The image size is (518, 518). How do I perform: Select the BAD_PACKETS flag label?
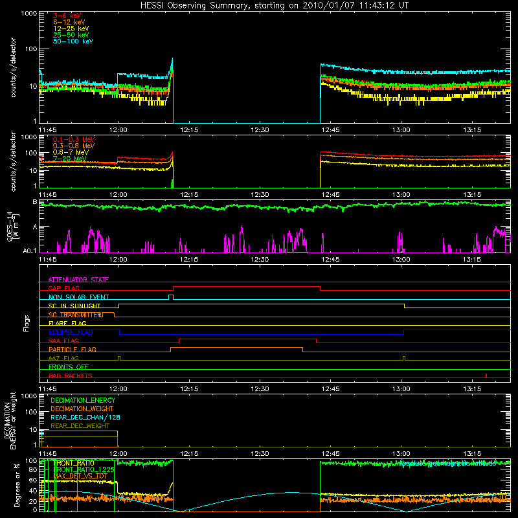click(x=71, y=376)
